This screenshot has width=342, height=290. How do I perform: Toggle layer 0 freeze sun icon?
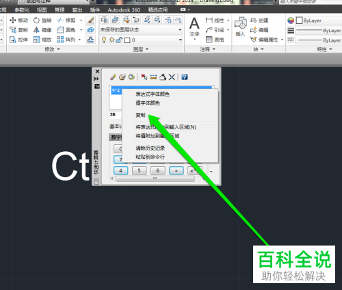(111, 40)
